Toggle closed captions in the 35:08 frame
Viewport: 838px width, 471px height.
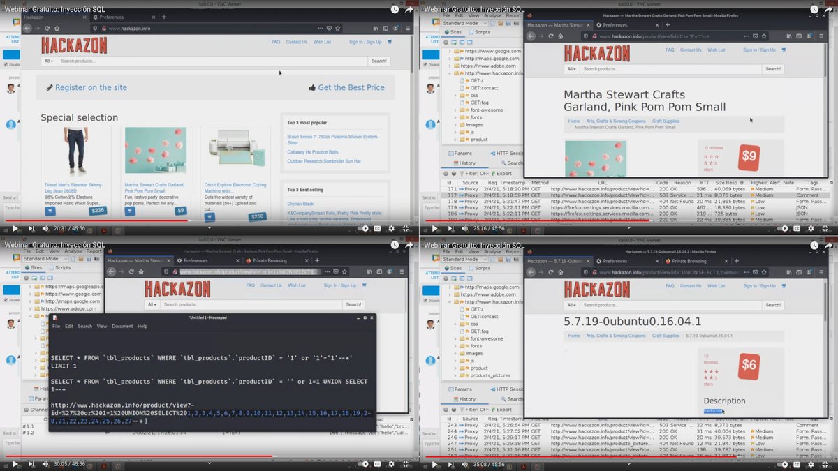pos(796,464)
